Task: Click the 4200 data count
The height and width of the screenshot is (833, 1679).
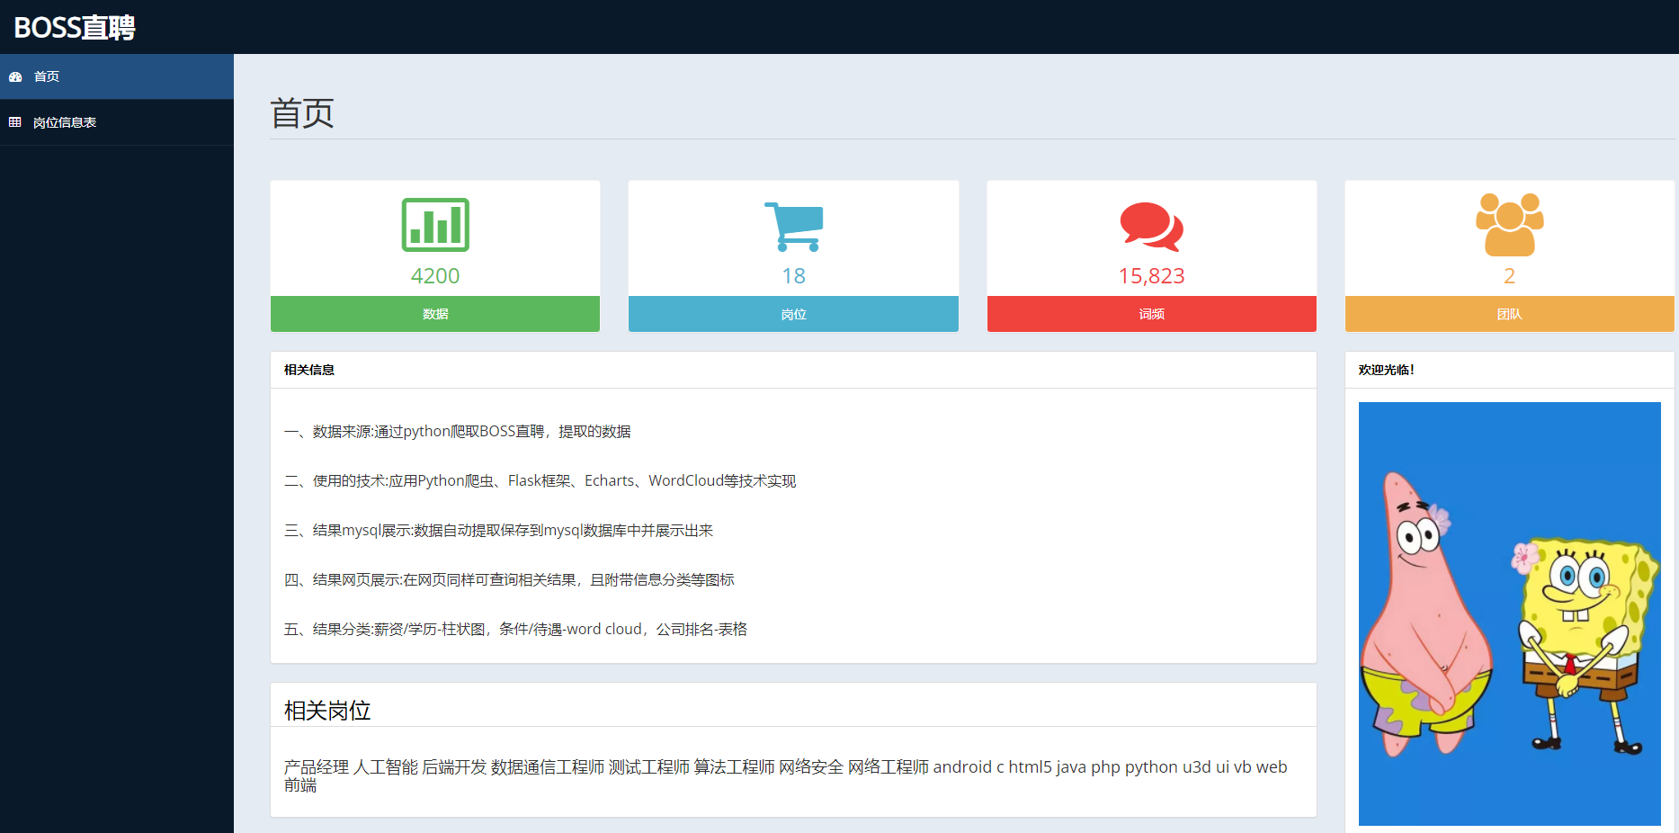Action: coord(435,276)
